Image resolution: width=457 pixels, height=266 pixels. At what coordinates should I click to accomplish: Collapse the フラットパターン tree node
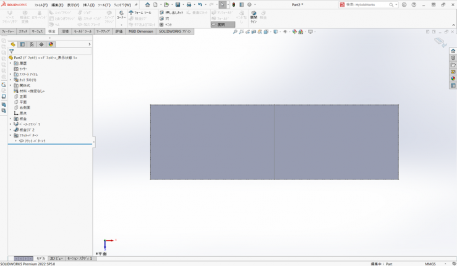[11, 135]
